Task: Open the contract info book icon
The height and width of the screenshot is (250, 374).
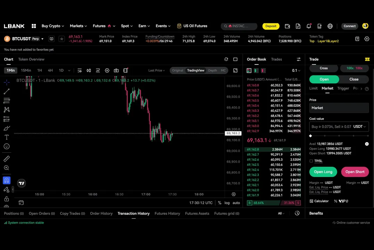Action: click(51, 39)
